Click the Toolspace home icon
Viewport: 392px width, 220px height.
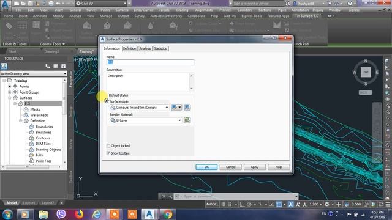(x=4, y=66)
